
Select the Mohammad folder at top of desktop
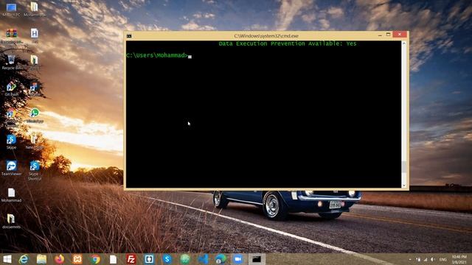click(x=35, y=10)
